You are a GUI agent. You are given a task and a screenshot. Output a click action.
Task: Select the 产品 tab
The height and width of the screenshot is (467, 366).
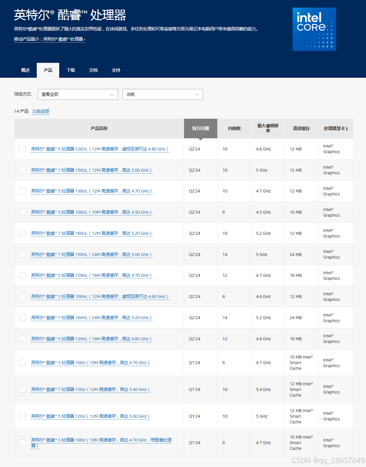click(x=48, y=70)
